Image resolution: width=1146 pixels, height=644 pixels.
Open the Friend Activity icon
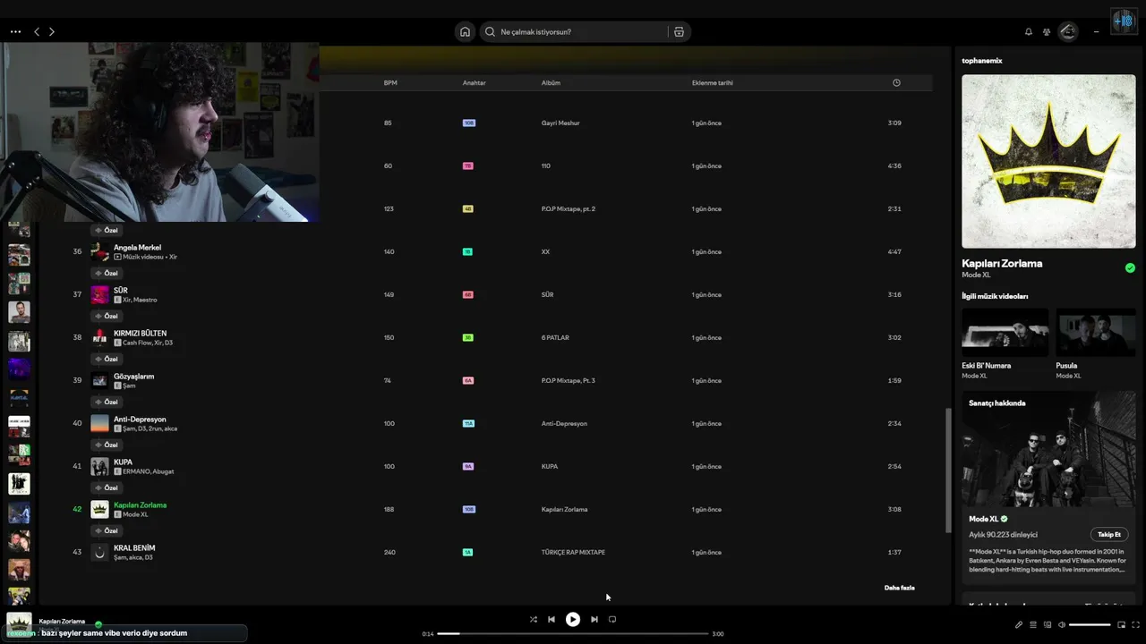[1046, 31]
